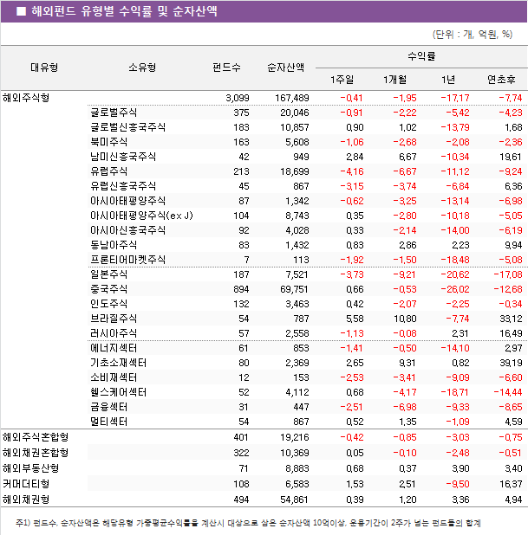Select the 해외부동산형 row label
Screen dimensions: 528x535
(30, 468)
